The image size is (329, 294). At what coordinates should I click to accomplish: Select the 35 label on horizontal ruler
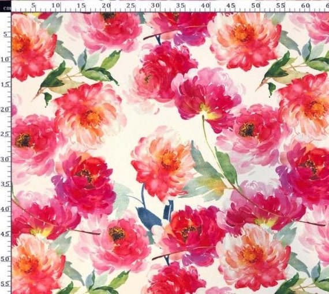[x=180, y=5]
